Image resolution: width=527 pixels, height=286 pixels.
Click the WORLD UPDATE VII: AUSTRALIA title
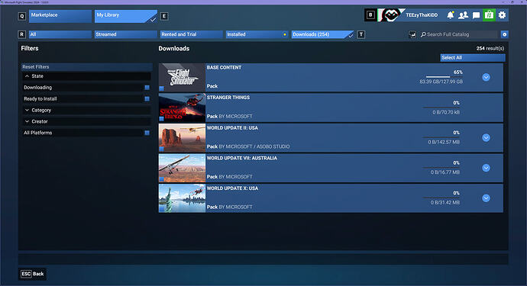point(242,158)
